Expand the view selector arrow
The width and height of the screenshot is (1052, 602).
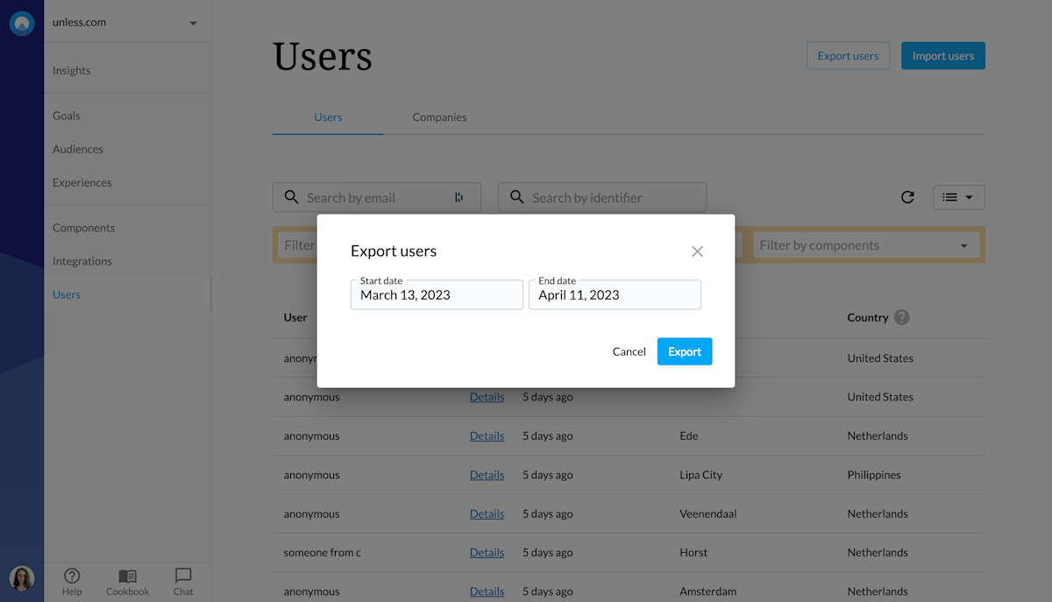point(970,197)
